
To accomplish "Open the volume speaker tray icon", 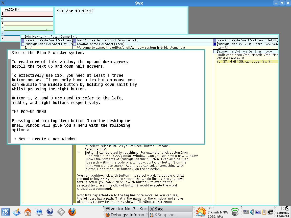I will pyautogui.click(x=252, y=212).
